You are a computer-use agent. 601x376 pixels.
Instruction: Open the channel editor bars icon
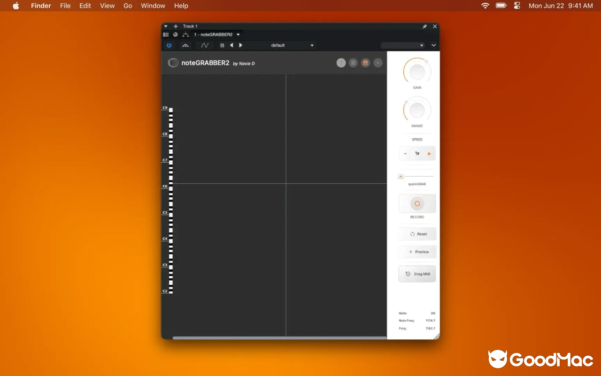[x=166, y=35]
